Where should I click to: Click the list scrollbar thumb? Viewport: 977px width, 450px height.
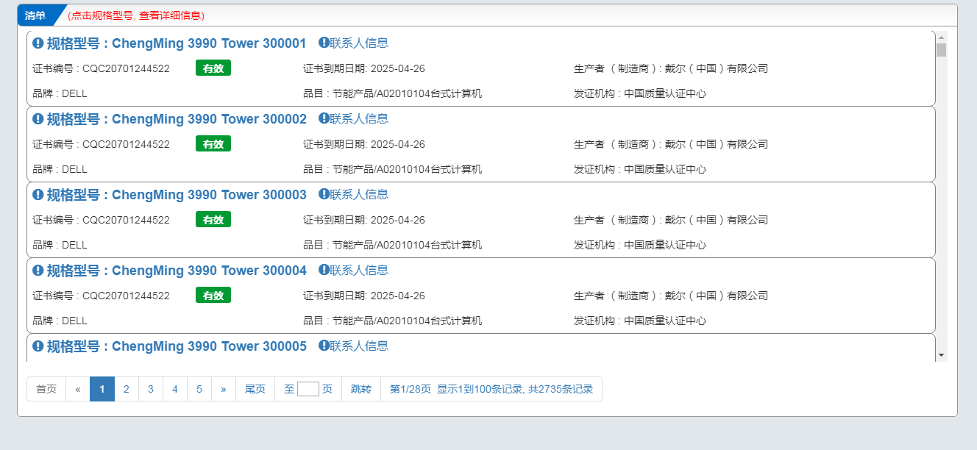[941, 50]
